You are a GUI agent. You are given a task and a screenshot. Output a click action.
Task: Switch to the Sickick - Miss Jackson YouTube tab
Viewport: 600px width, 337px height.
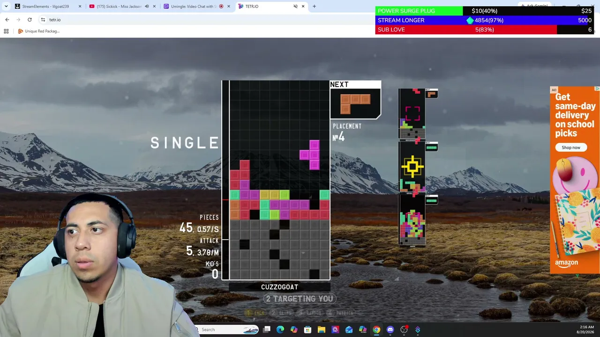click(x=122, y=7)
